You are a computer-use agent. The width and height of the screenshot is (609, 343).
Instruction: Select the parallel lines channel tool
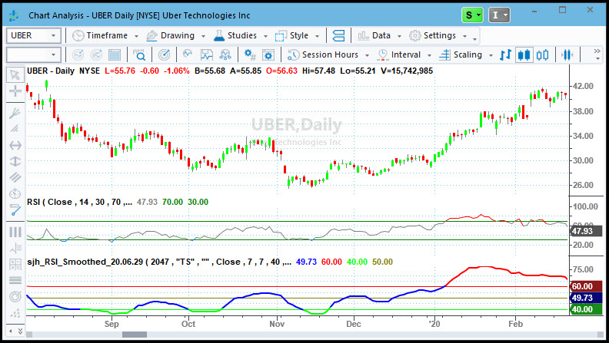click(x=15, y=177)
